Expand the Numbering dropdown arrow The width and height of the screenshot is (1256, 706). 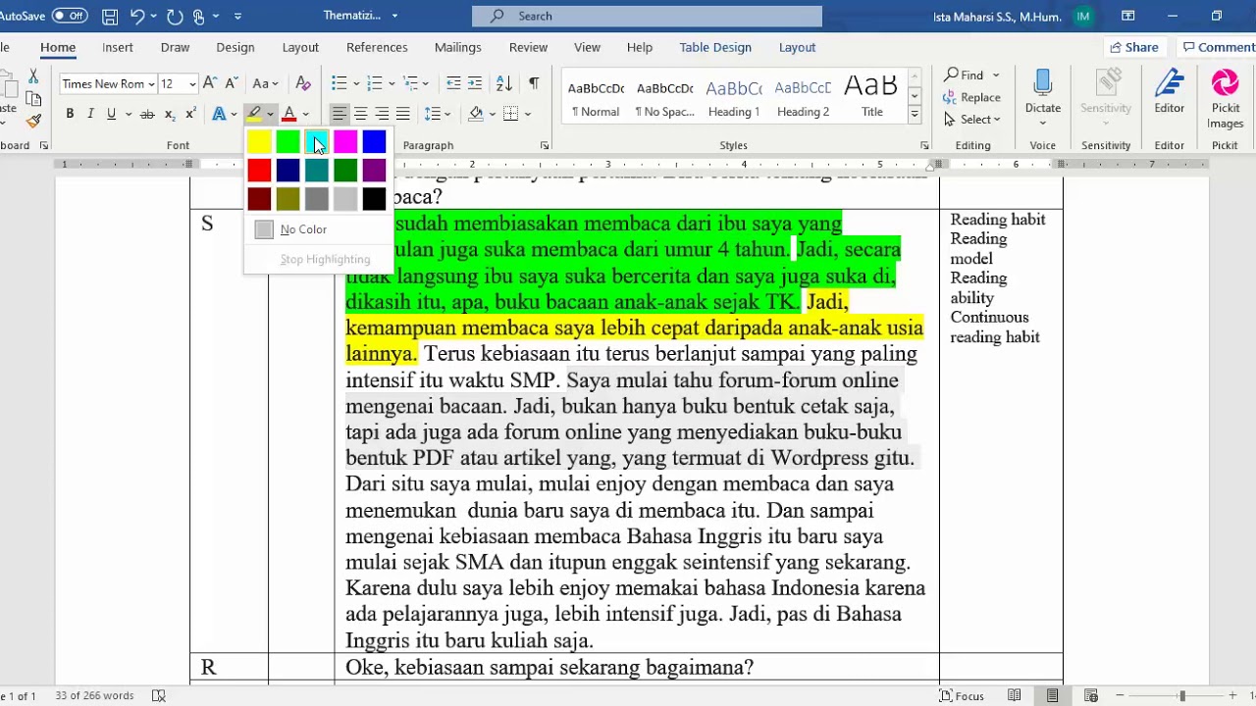[x=391, y=83]
